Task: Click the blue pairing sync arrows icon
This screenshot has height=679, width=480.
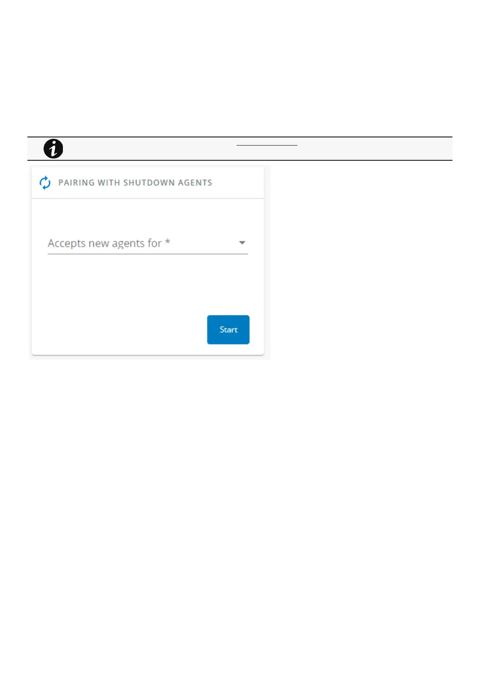Action: tap(45, 183)
